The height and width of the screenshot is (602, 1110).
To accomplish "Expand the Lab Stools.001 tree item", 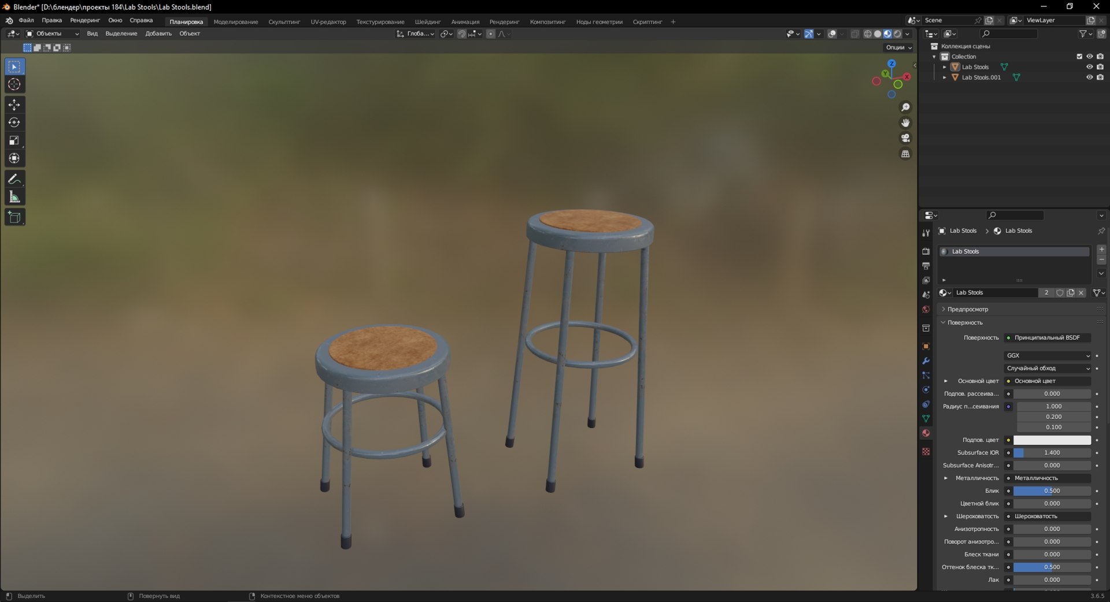I will coord(945,77).
